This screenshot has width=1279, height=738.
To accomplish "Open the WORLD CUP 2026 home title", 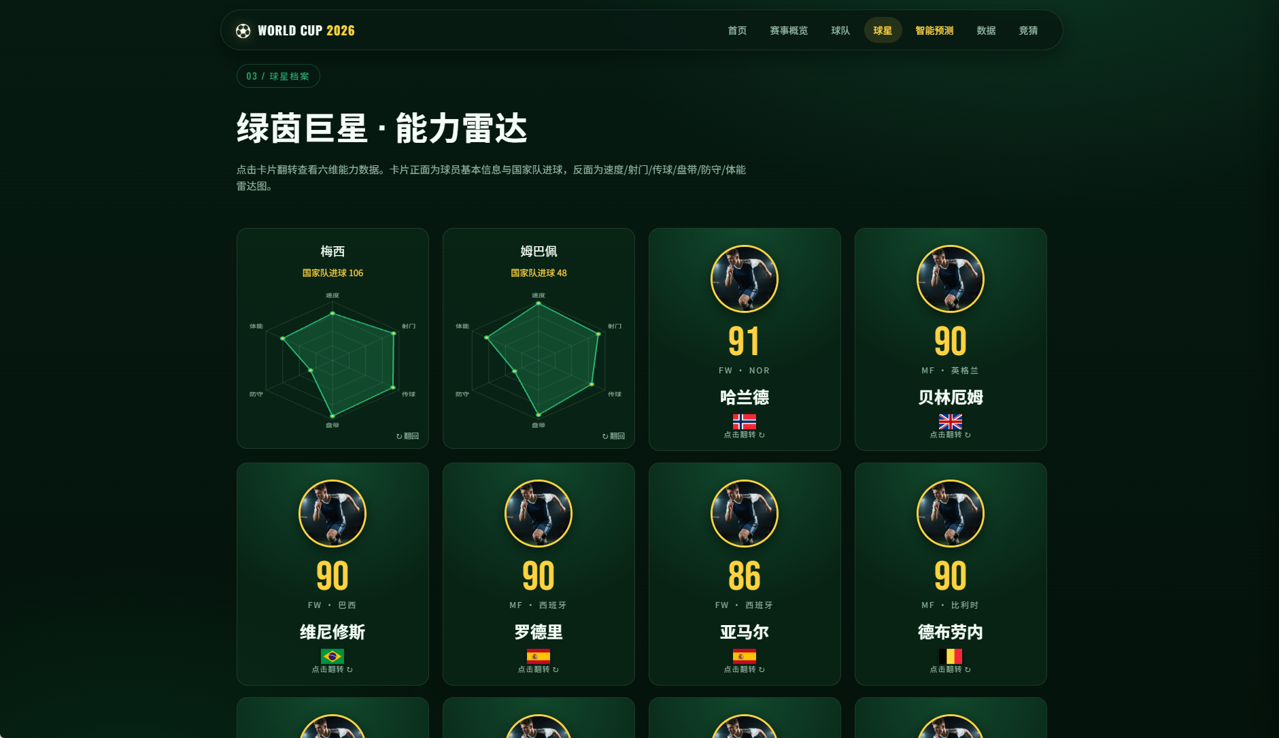I will pyautogui.click(x=306, y=31).
